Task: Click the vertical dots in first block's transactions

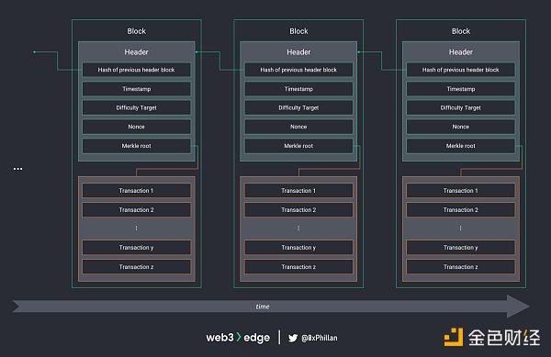Action: click(136, 229)
